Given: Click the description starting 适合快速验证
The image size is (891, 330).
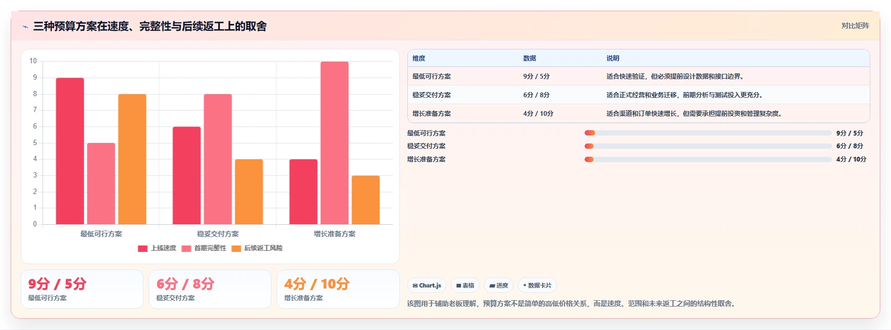Looking at the screenshot, I should 675,77.
